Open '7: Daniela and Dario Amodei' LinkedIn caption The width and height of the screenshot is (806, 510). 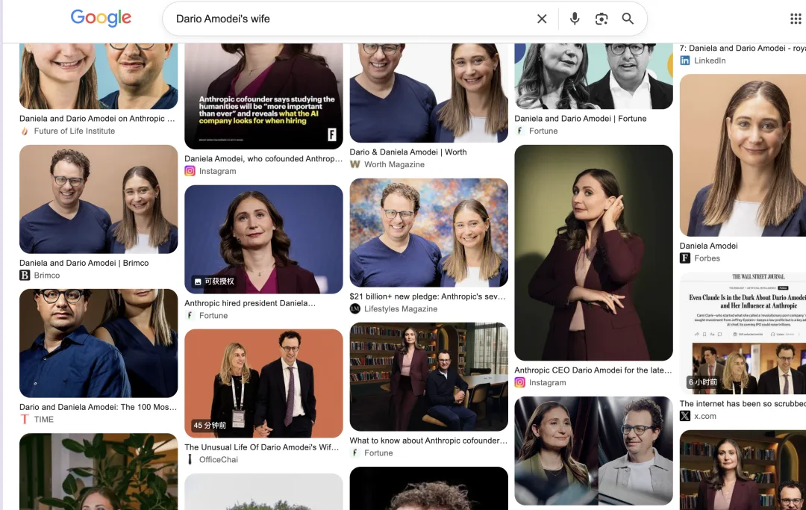click(x=743, y=49)
